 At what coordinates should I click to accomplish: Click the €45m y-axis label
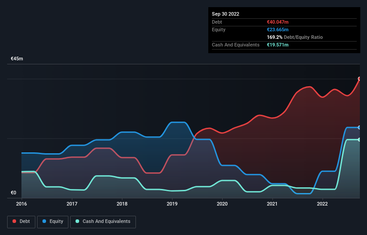(17, 59)
